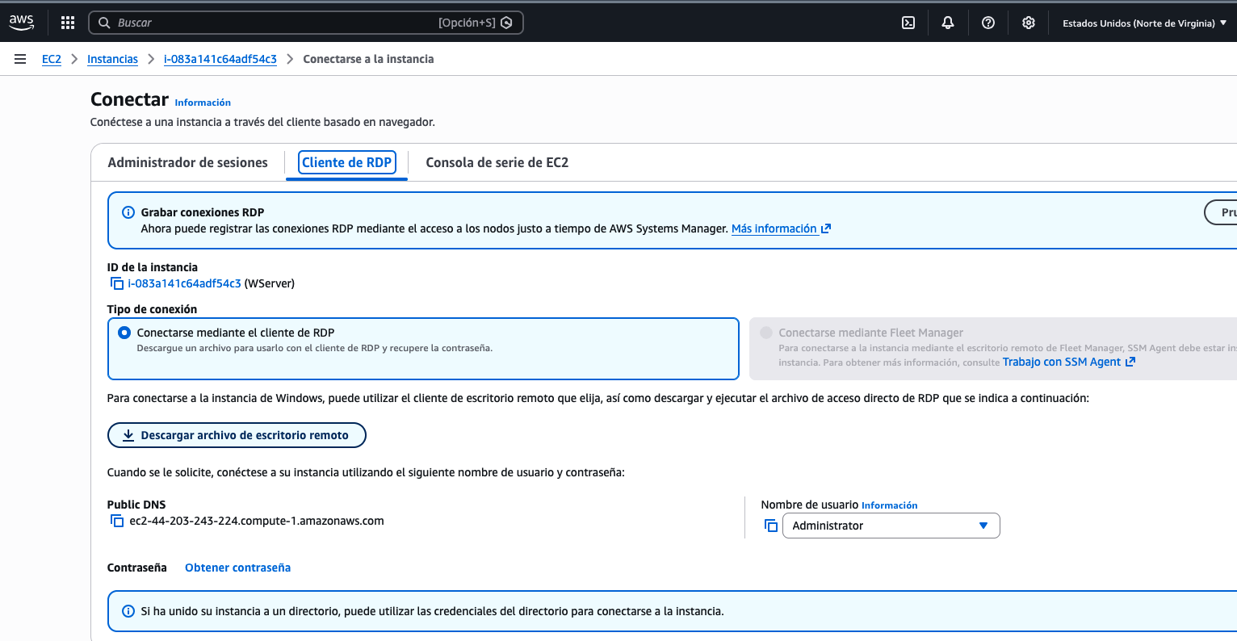
Task: Open the region selector Estados Unidos dropdown
Action: click(1144, 23)
